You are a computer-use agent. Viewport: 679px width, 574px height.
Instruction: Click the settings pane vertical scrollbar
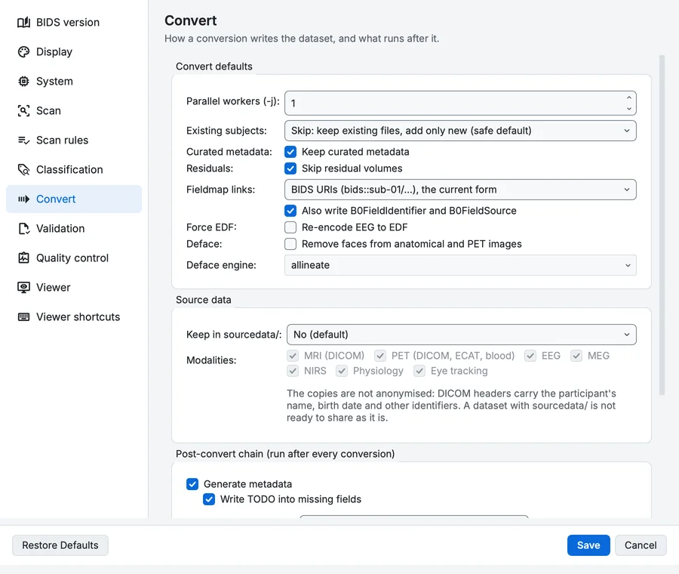pyautogui.click(x=662, y=224)
